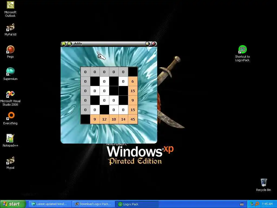The width and height of the screenshot is (277, 208).
Task: Click the row sum cell showing 6
Action: (133, 81)
